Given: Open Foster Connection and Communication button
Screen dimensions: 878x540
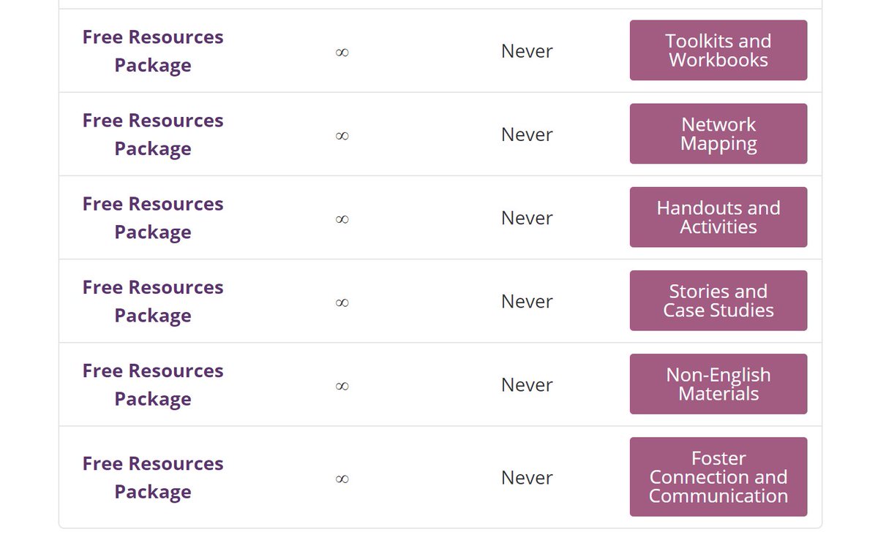Looking at the screenshot, I should pos(718,476).
